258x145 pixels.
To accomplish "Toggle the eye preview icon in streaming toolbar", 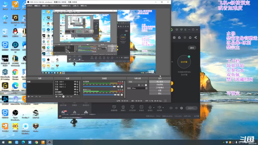I will pyautogui.click(x=176, y=108).
